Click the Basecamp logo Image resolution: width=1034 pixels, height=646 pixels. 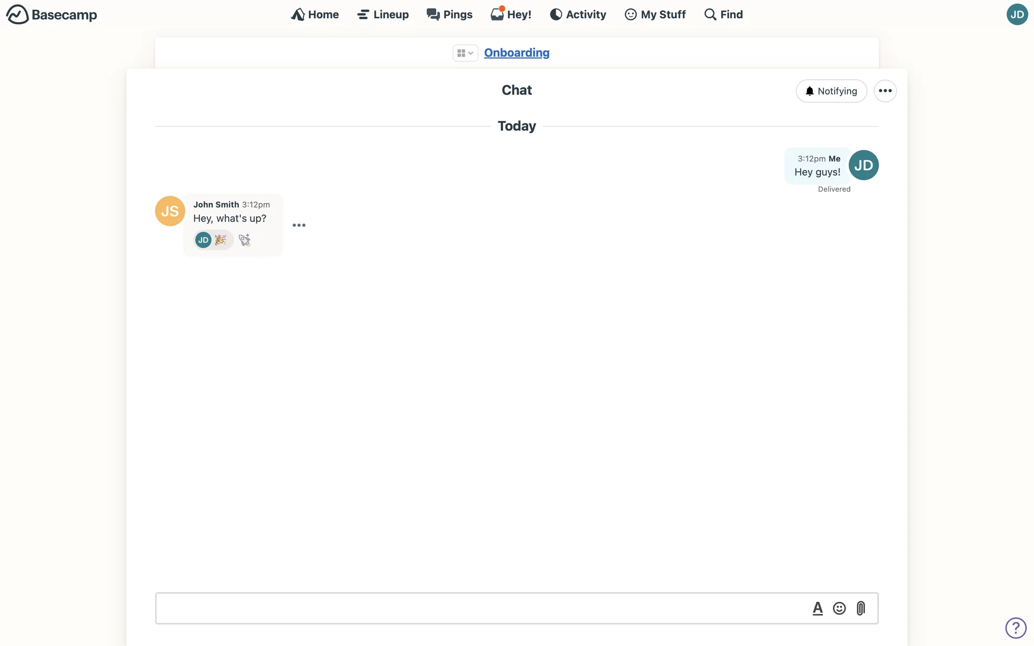tap(52, 15)
